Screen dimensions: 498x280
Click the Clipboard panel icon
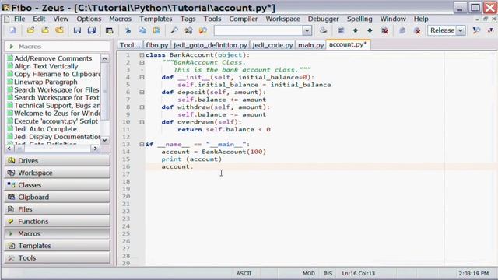pyautogui.click(x=11, y=197)
